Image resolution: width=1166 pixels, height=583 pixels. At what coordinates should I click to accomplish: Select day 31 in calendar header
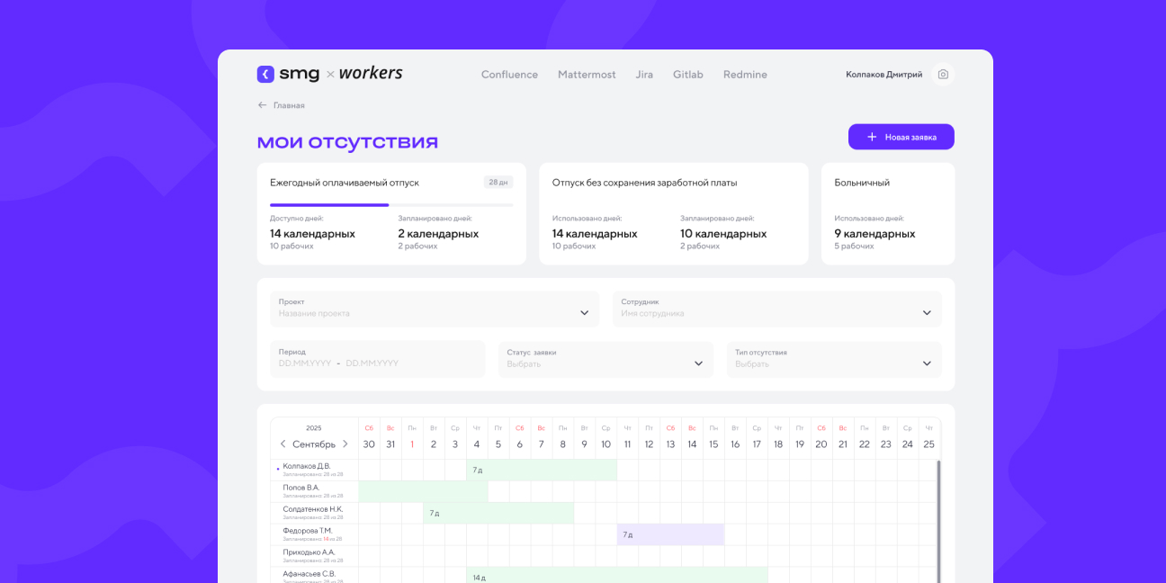point(390,444)
